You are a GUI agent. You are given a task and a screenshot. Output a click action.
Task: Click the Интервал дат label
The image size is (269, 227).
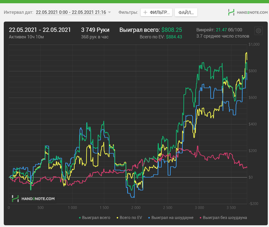18,12
